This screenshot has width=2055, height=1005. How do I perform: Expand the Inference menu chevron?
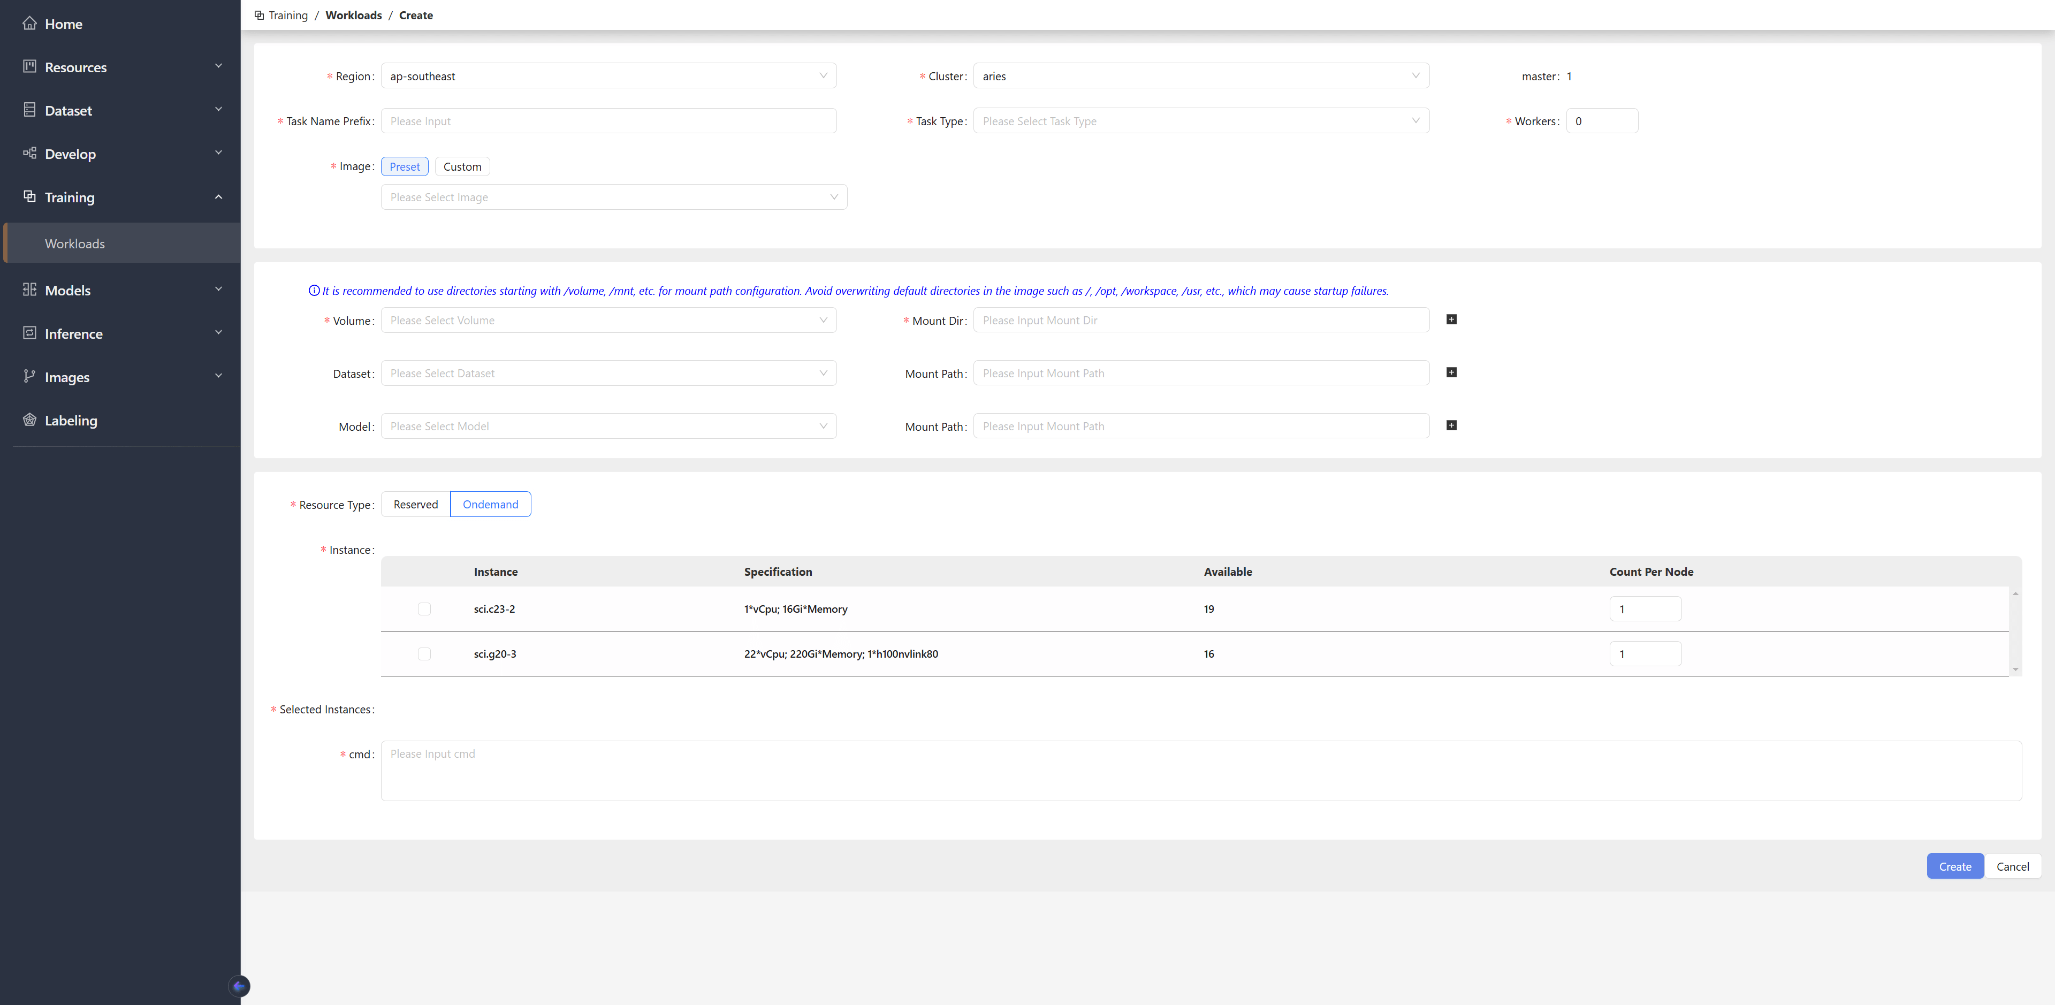tap(218, 333)
